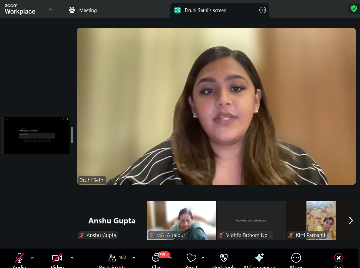360x268 pixels.
Task: Click the React heart icon
Action: point(191,258)
